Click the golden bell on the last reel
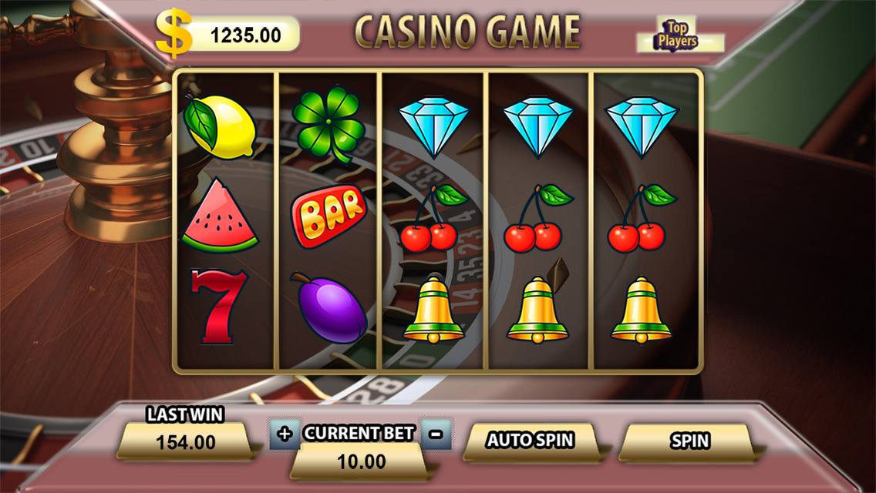876x493 pixels. coord(642,310)
